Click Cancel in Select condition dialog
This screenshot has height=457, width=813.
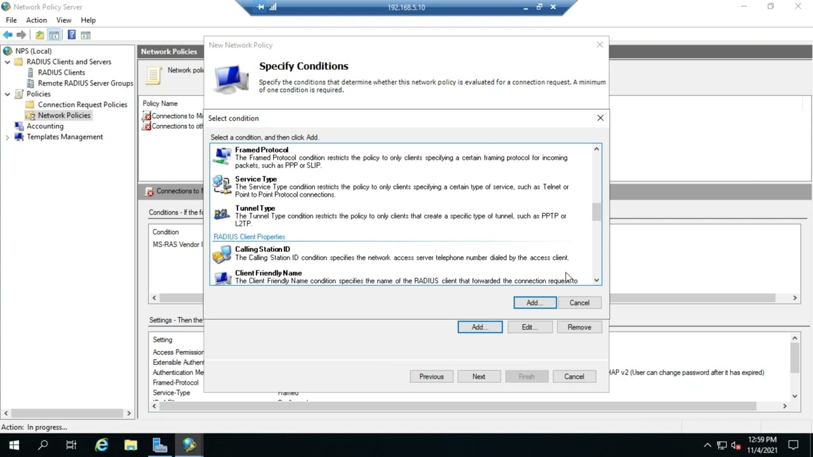pos(579,303)
